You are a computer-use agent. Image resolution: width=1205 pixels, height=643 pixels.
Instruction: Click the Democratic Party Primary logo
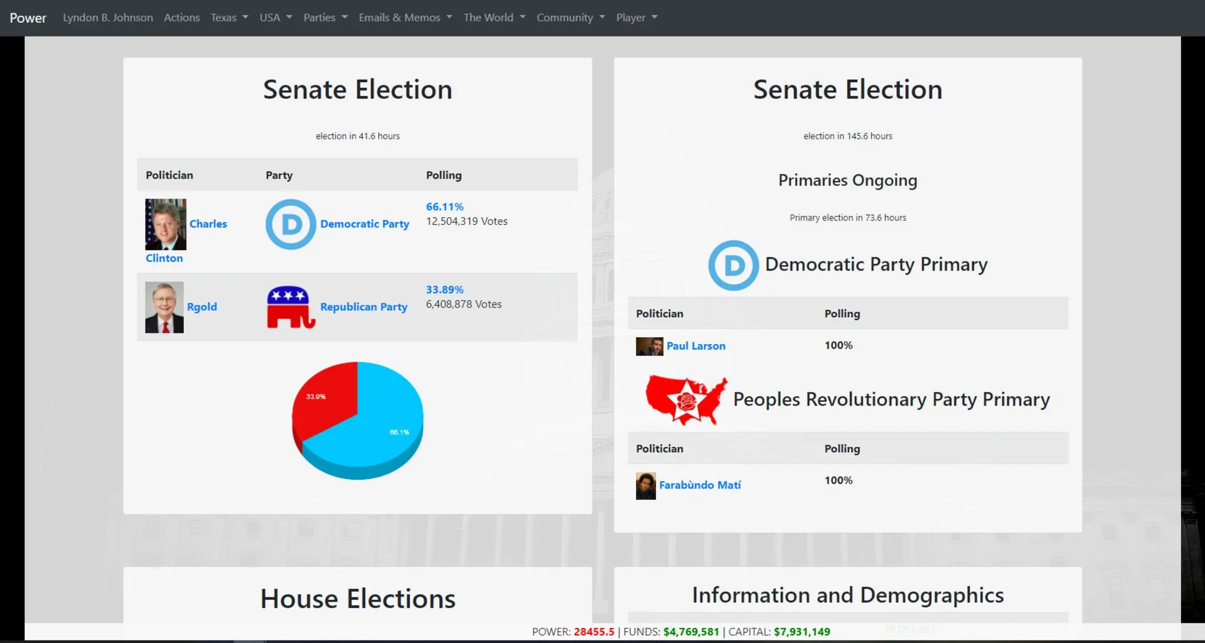pos(733,265)
